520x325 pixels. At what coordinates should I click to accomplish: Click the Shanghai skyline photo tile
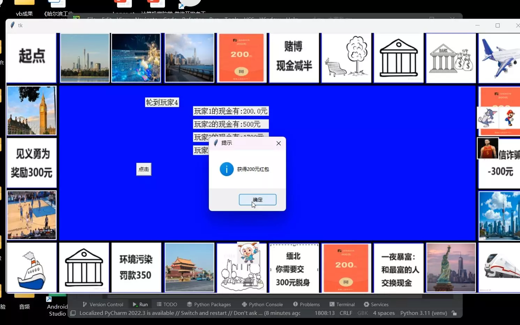[499, 216]
